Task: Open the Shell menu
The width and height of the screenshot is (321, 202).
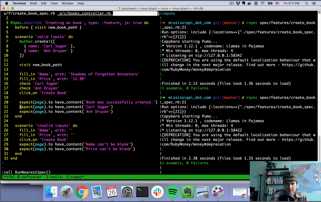Action: coord(33,3)
